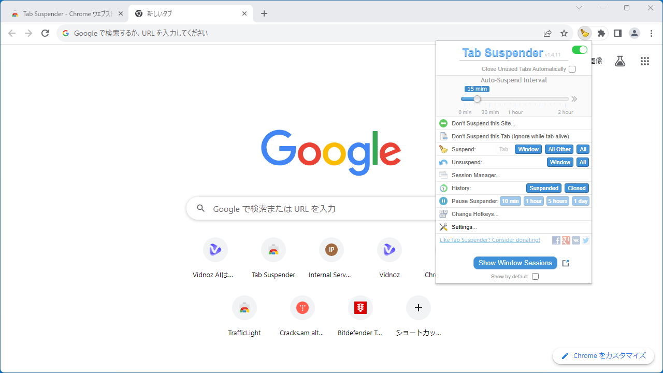Select the 新しいタブ tab
Screen dimensions: 663x373
tap(190, 13)
